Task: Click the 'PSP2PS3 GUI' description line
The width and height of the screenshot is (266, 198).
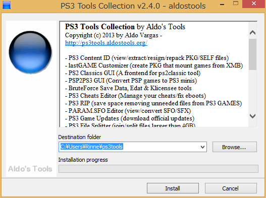Action: [131, 81]
